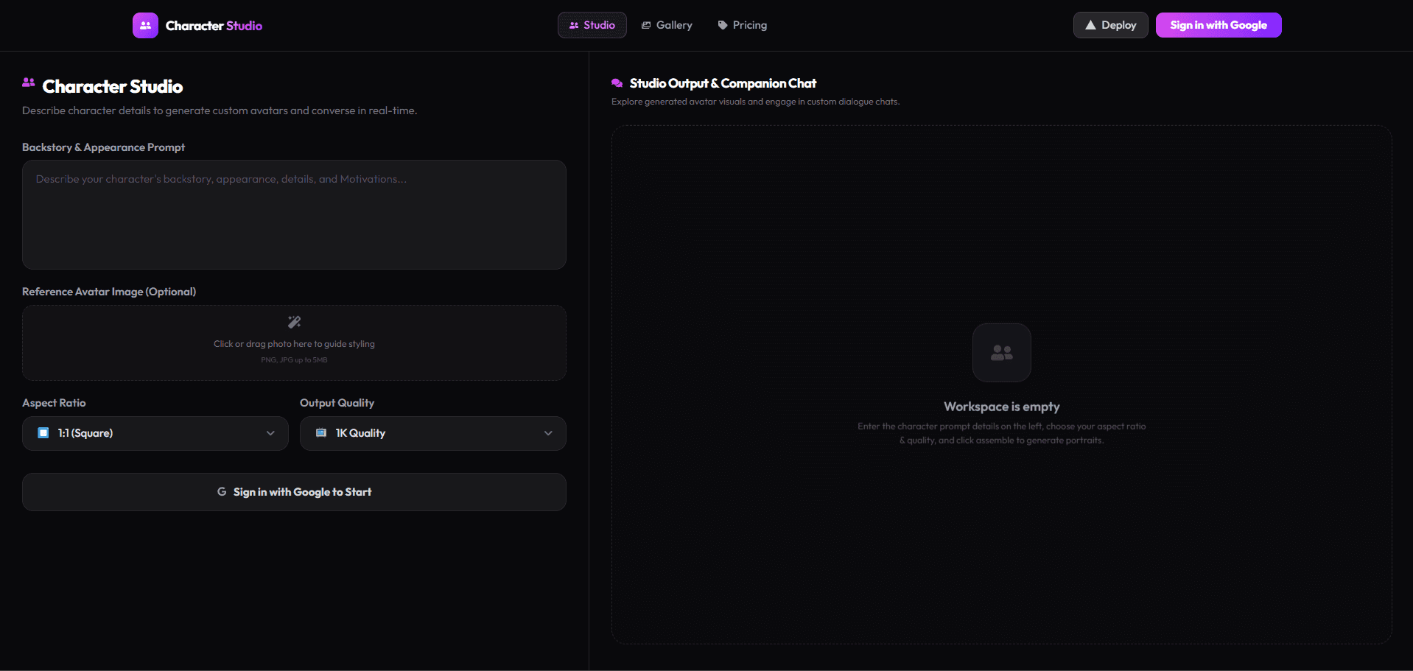Screen dimensions: 1413x671
Task: Open the Pricing tab
Action: [x=743, y=25]
